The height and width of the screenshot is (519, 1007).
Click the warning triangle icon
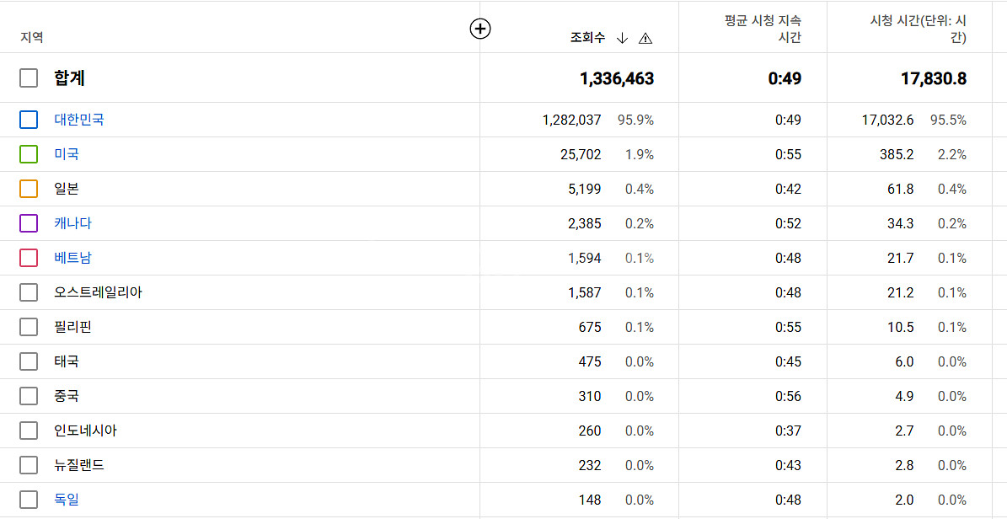(x=645, y=38)
